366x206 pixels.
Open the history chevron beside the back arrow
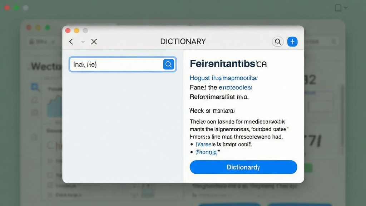83,42
